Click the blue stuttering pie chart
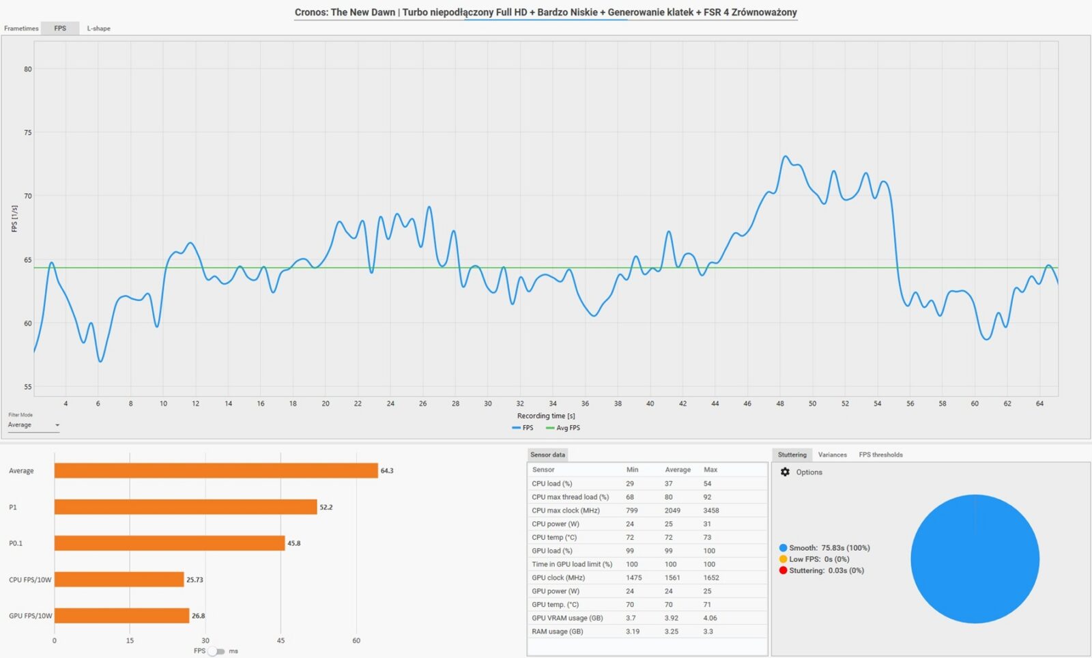Screen dimensions: 1092x658 click(x=975, y=559)
